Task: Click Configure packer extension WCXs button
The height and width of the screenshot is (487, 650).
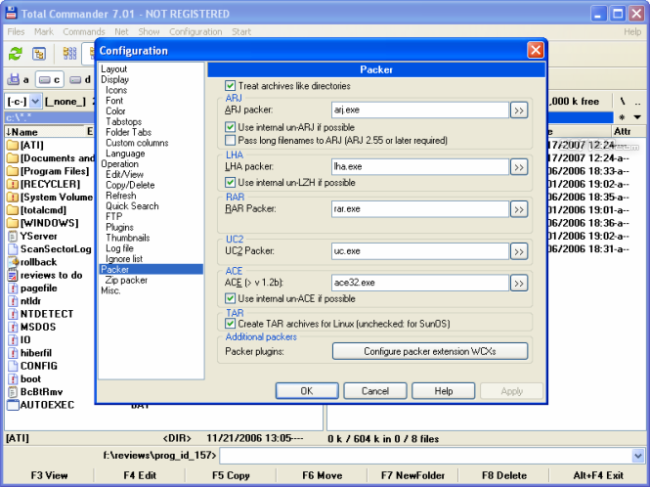Action: 430,351
